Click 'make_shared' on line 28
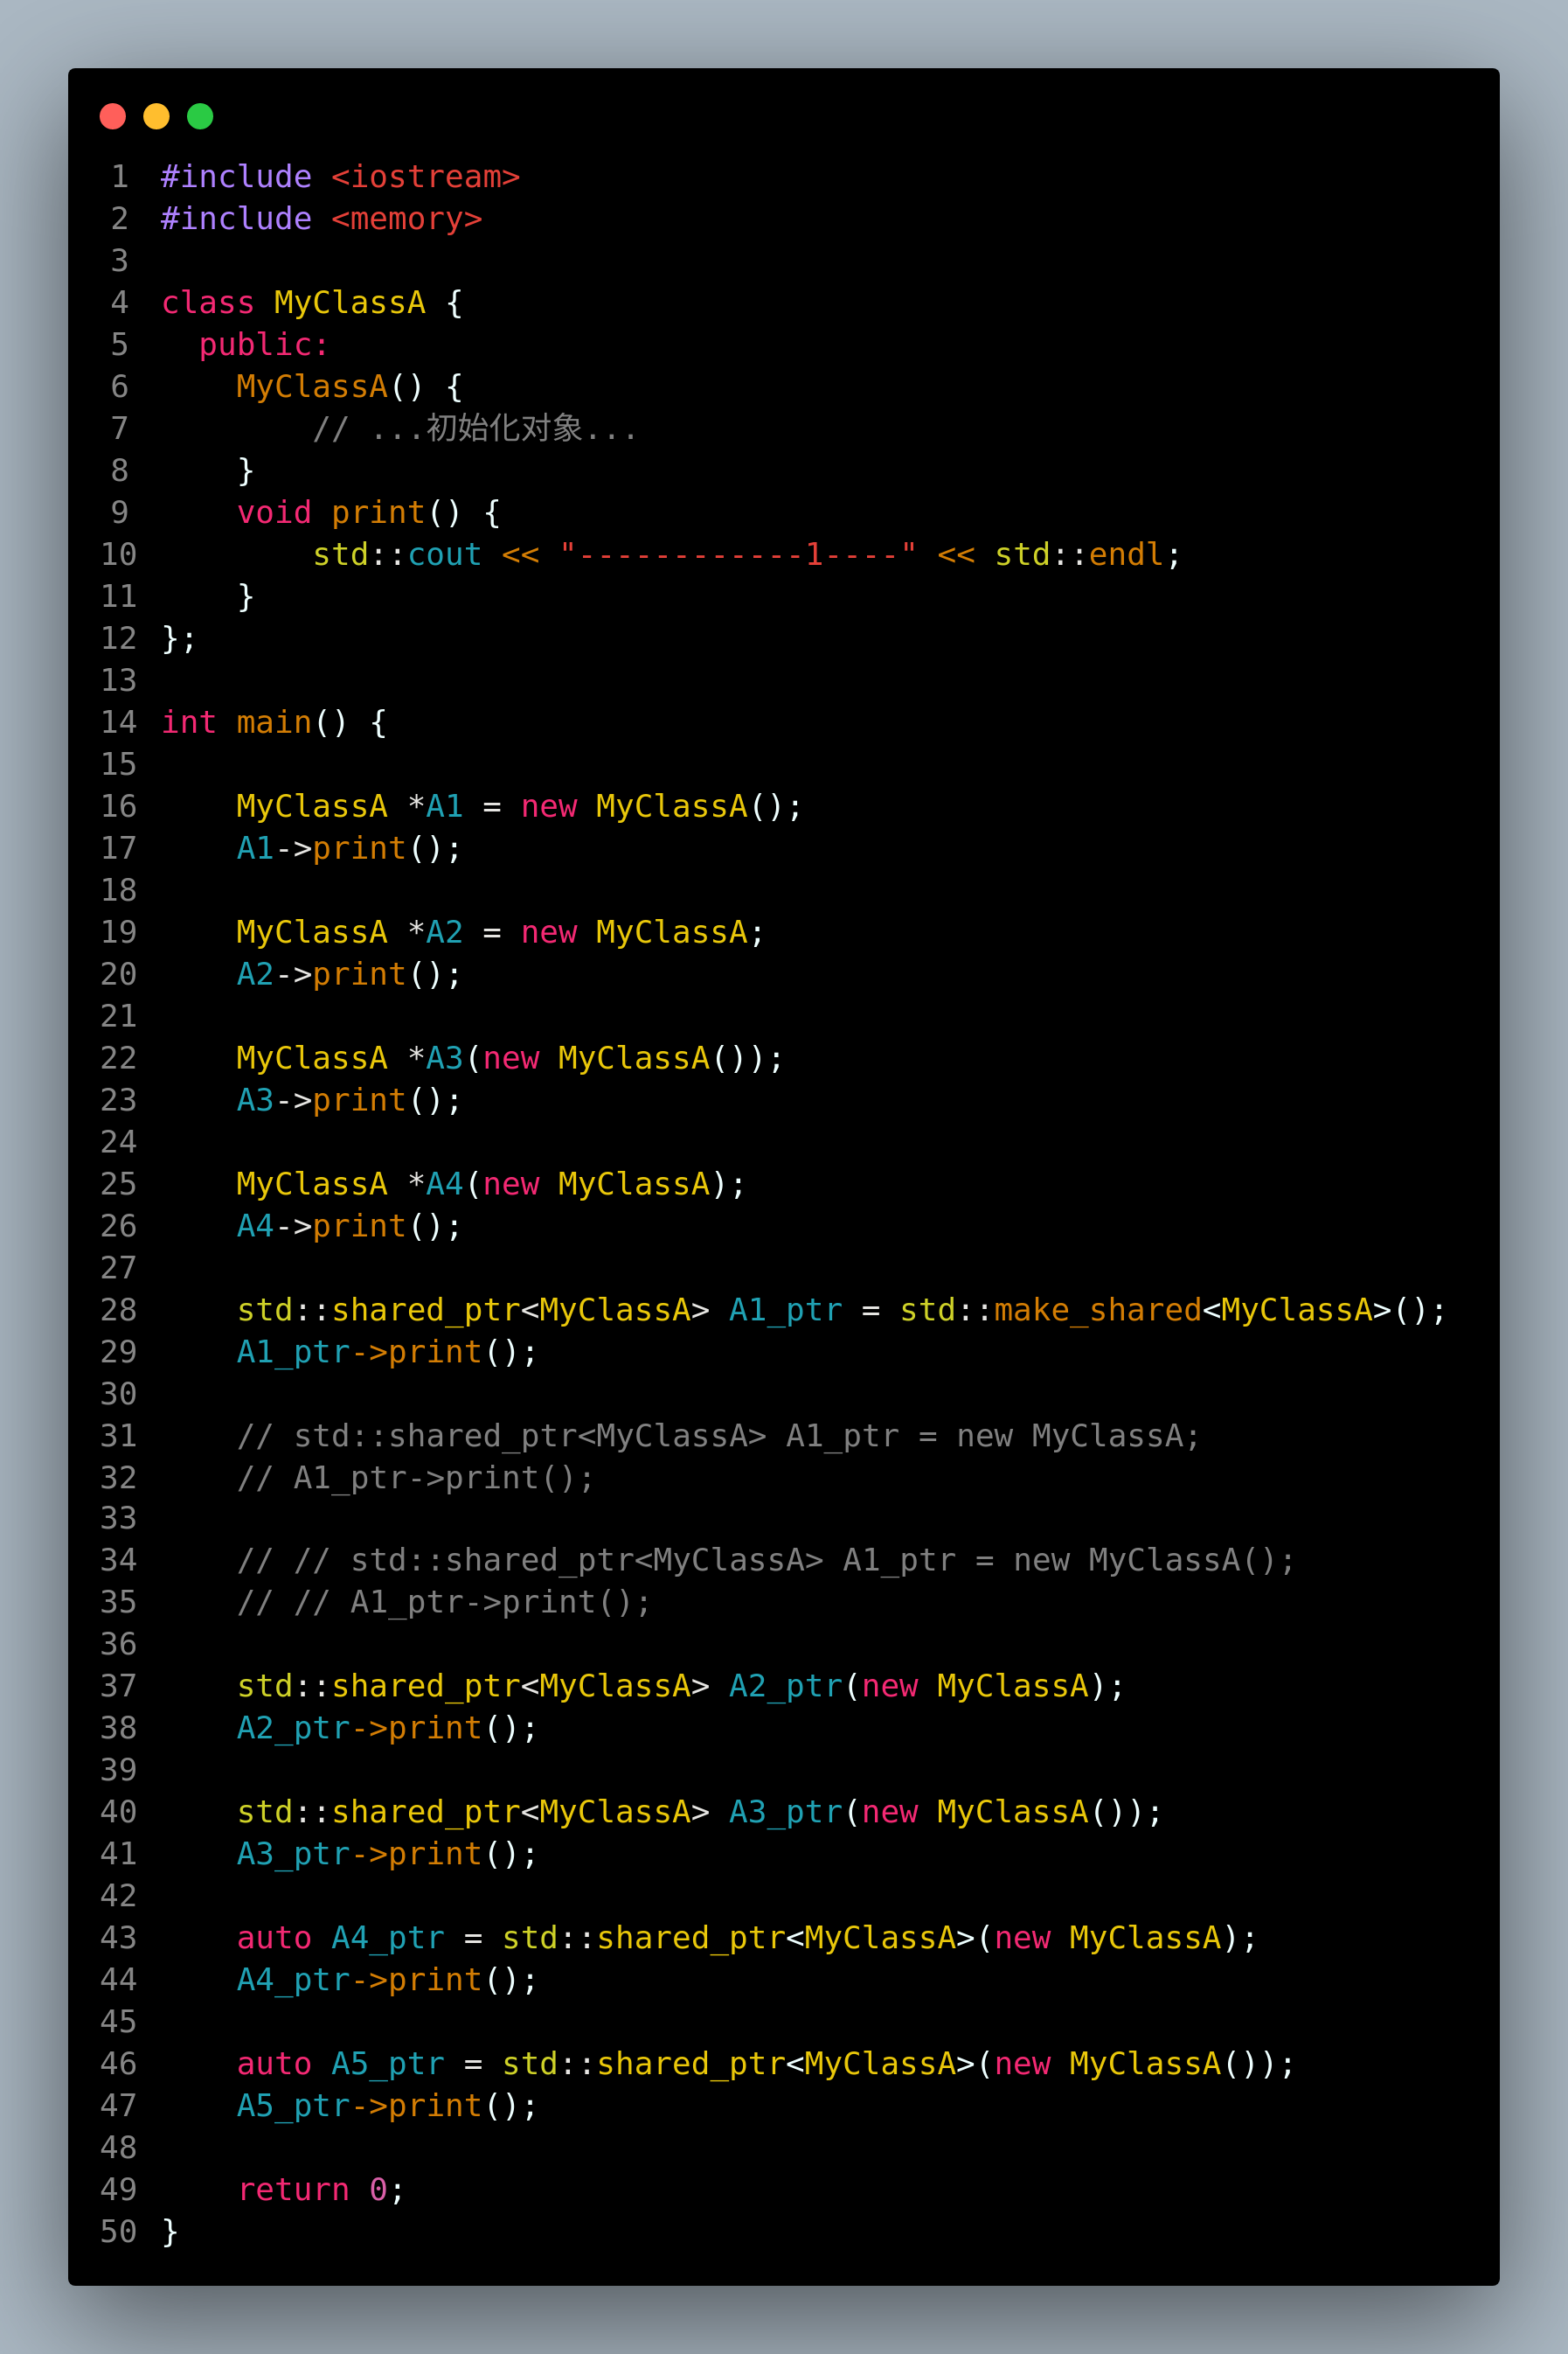Image resolution: width=1568 pixels, height=2354 pixels. coord(1098,1311)
